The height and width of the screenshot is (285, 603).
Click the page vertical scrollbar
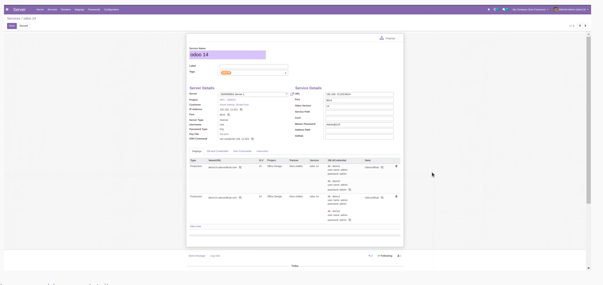(588, 120)
